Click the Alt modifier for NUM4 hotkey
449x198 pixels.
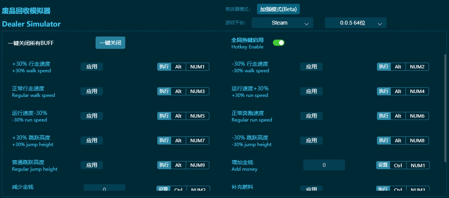(x=398, y=92)
